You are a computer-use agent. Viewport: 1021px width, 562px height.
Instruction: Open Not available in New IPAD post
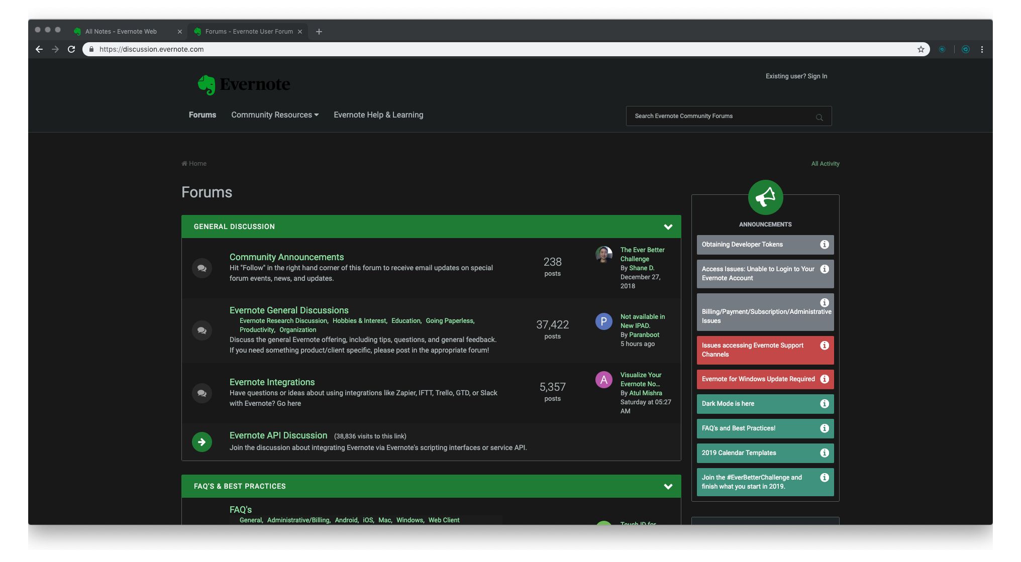coord(643,321)
